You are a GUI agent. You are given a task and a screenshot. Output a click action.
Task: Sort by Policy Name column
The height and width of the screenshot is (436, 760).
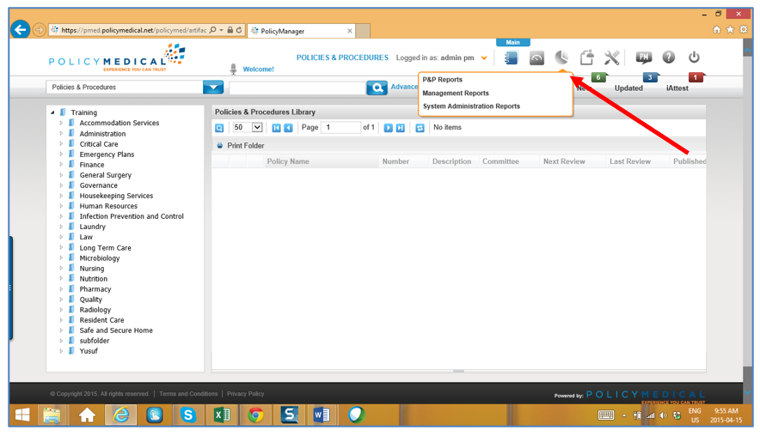288,161
